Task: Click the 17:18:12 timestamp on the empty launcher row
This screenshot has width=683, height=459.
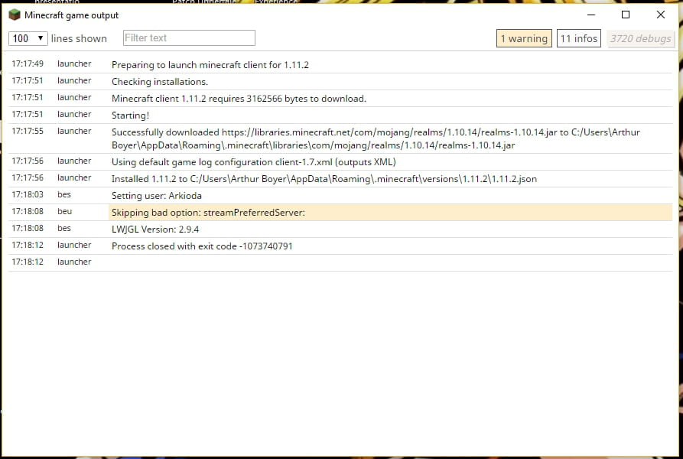Action: click(28, 262)
